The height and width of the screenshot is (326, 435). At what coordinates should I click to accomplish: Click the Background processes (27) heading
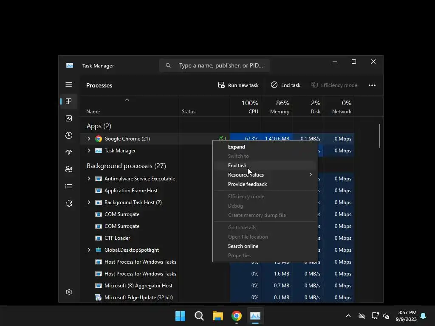[x=126, y=166]
